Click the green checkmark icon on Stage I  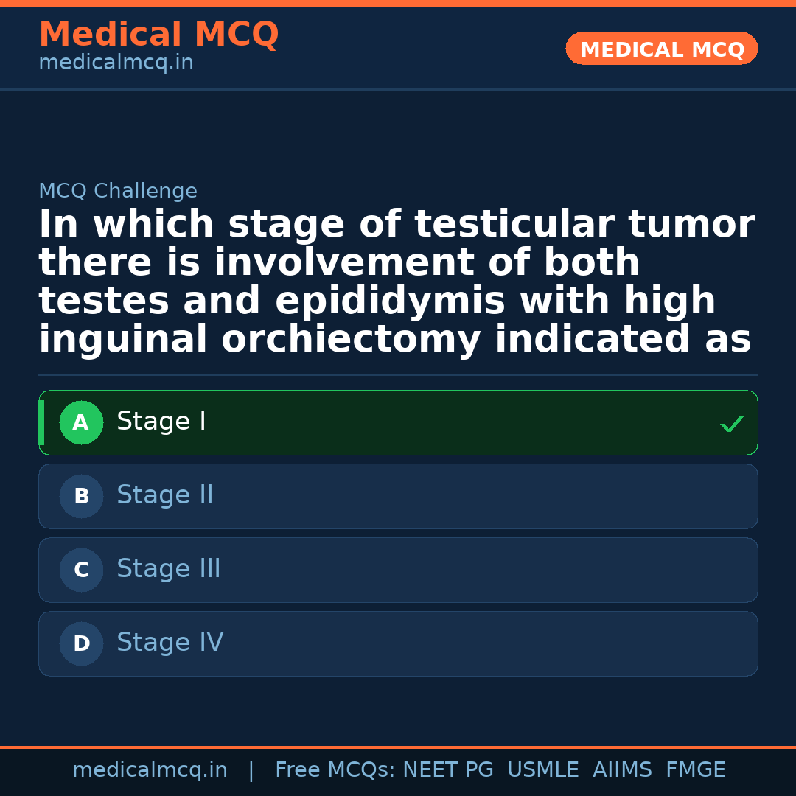(731, 424)
